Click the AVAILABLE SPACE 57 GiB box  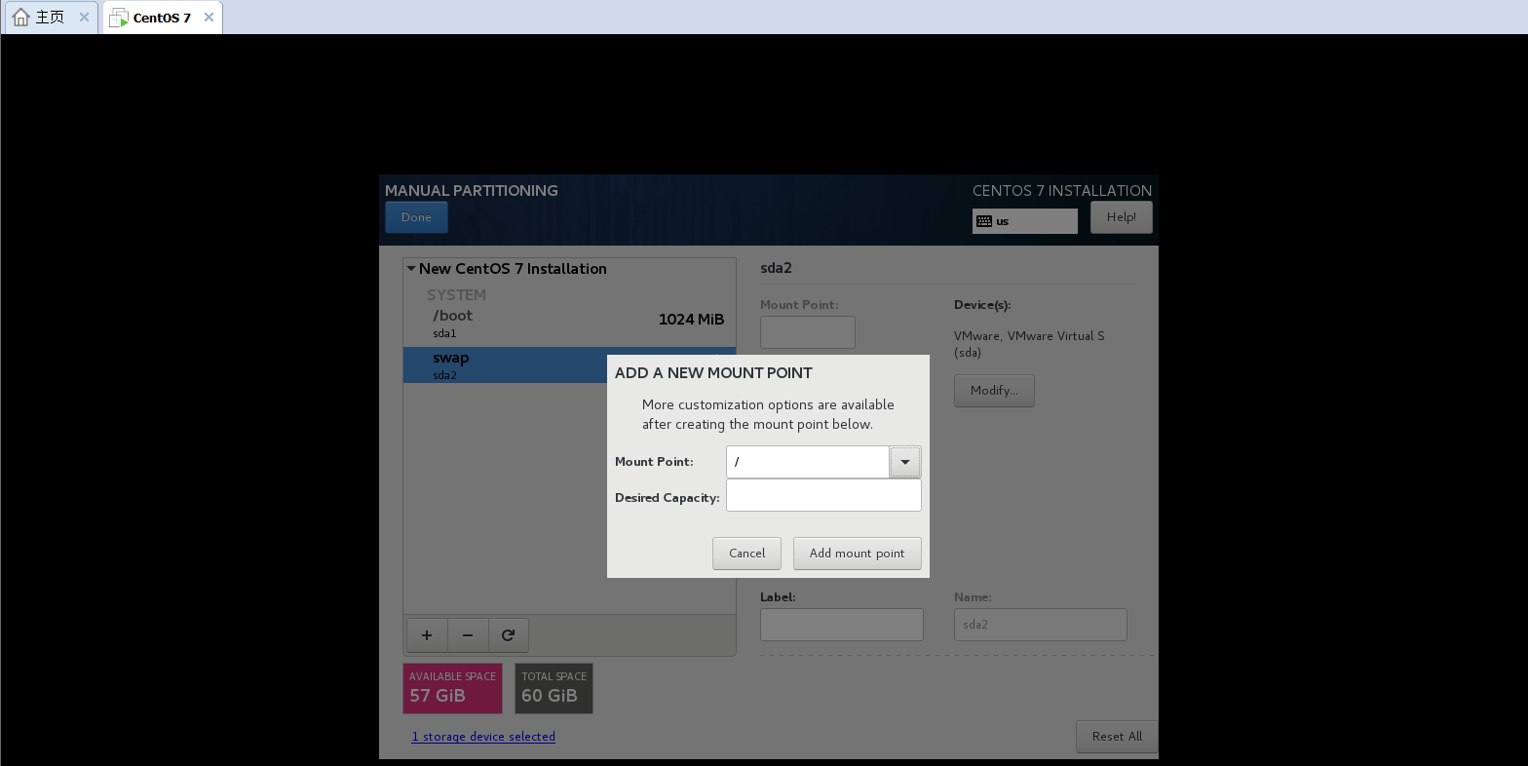pyautogui.click(x=452, y=689)
